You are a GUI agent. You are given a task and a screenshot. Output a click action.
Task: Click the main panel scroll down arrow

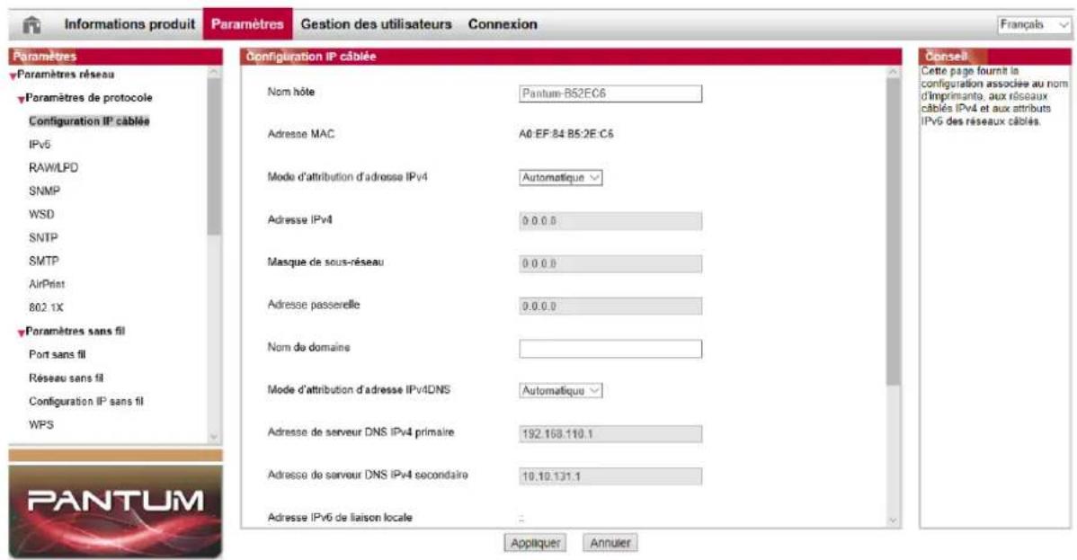[x=893, y=520]
